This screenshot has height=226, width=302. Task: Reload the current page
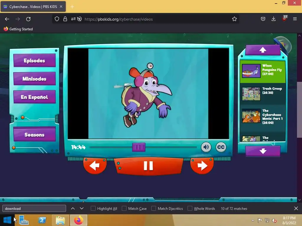point(28,19)
